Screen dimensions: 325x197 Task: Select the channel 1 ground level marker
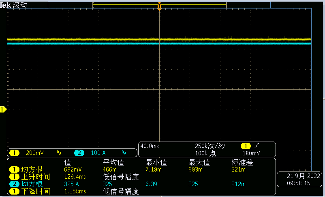(3, 109)
